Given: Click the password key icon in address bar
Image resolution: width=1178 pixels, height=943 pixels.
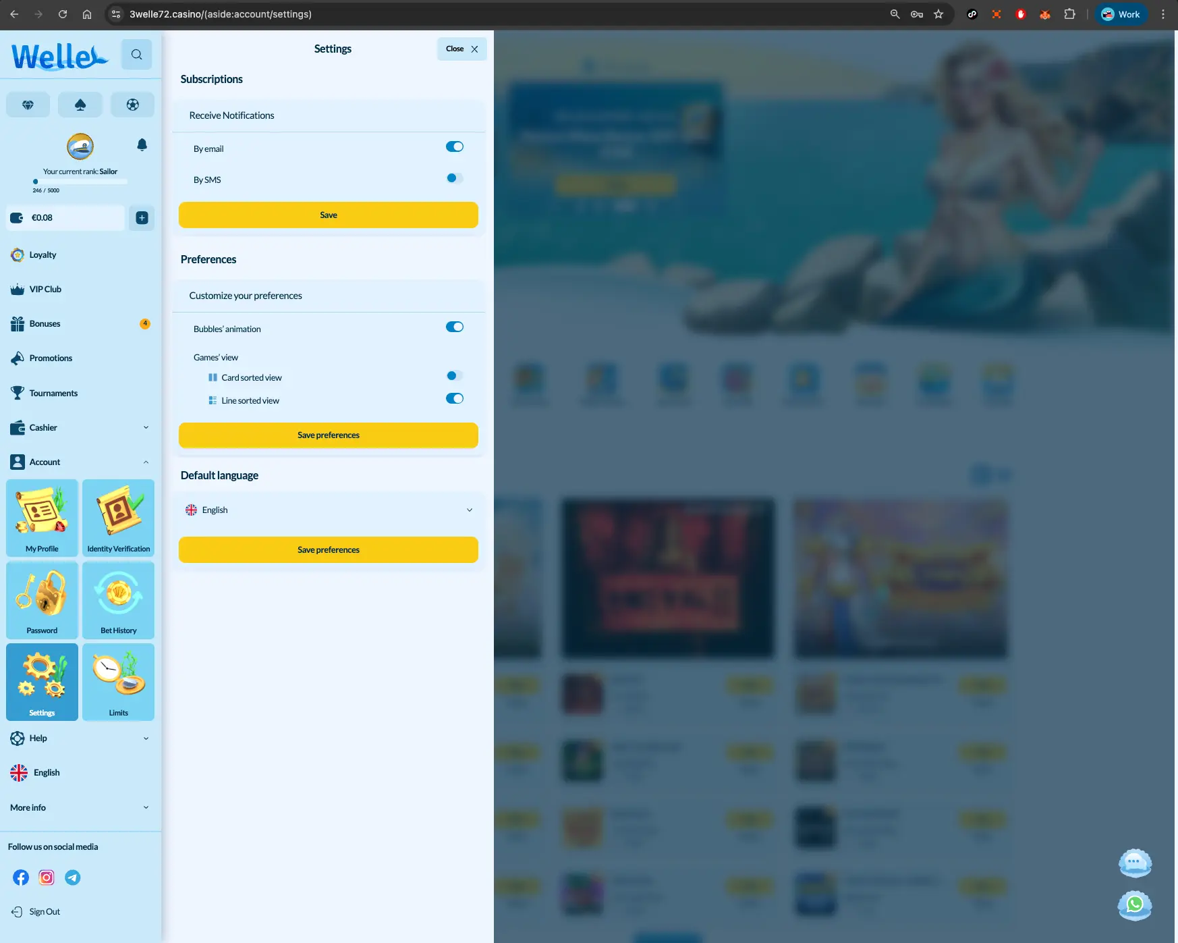Looking at the screenshot, I should (917, 14).
